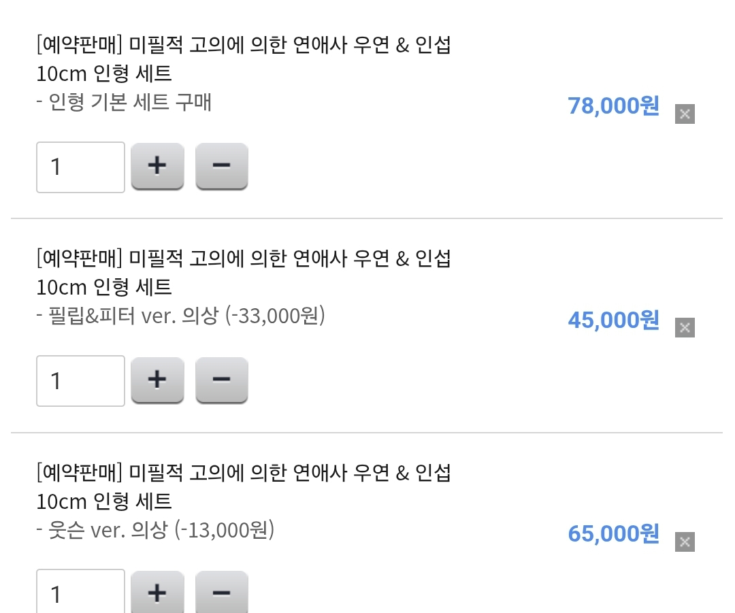Image resolution: width=735 pixels, height=613 pixels.
Task: Increase quantity of 인형 기본 세트 구매
Action: tap(157, 166)
